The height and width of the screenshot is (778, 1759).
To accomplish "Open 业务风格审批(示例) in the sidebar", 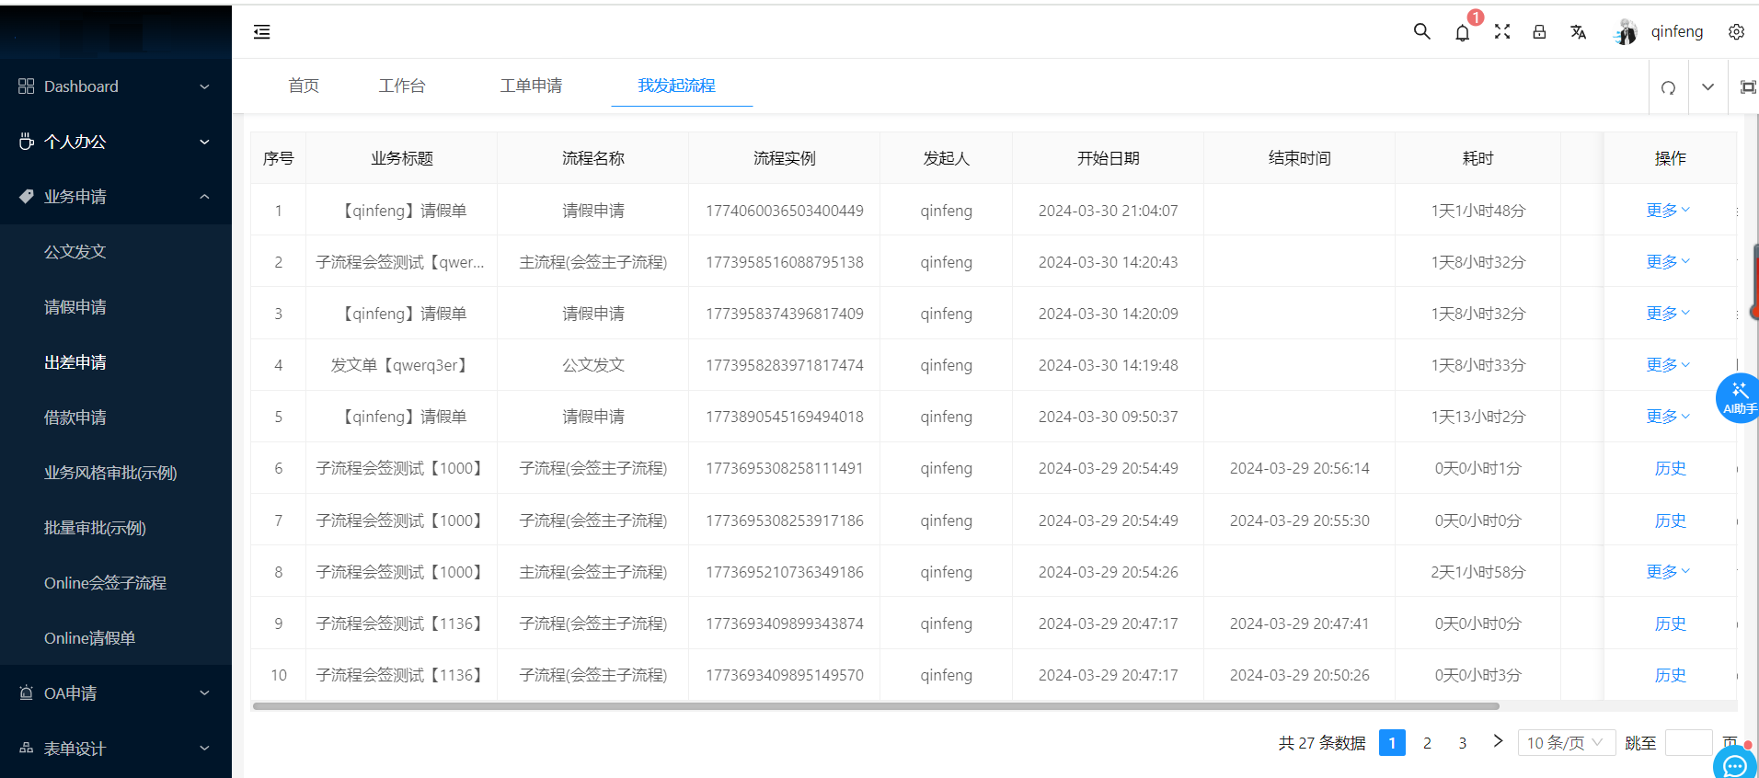I will pyautogui.click(x=110, y=473).
